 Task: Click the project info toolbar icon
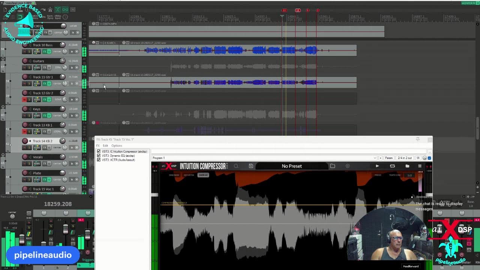pyautogui.click(x=27, y=9)
